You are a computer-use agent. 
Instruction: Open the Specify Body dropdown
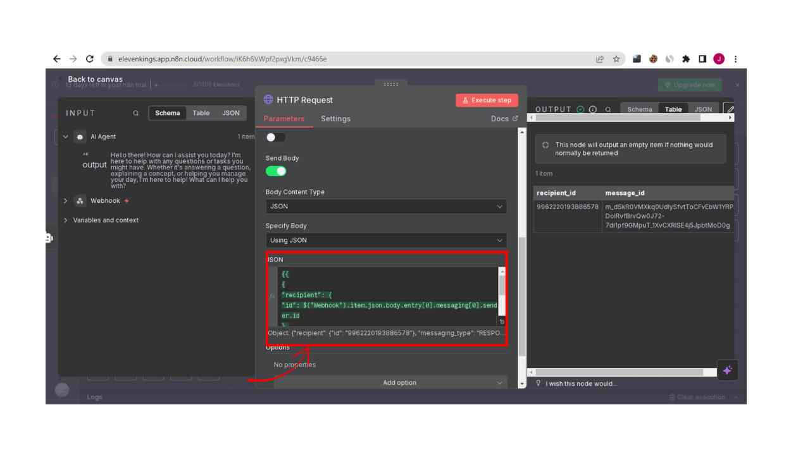pos(386,240)
